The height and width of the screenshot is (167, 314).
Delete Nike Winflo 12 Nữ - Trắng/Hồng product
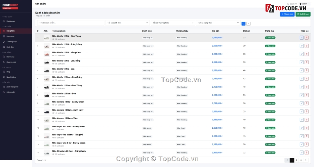(306, 46)
